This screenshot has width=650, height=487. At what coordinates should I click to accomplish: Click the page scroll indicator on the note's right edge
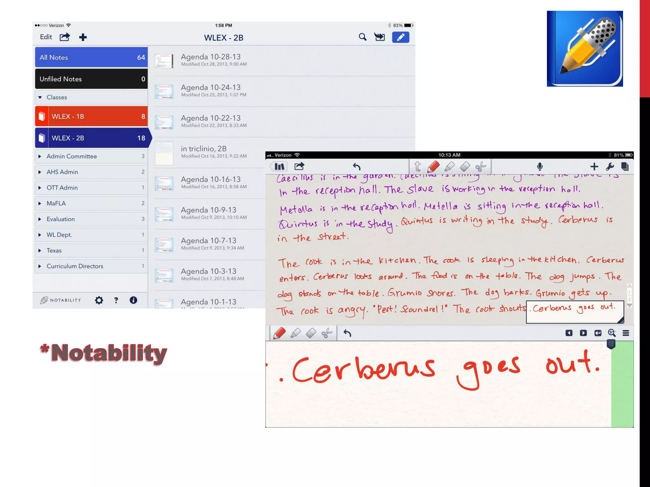point(629,295)
